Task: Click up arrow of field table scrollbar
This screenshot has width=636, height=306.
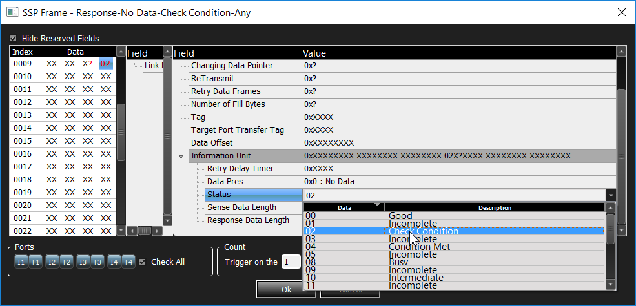Action: [x=621, y=52]
